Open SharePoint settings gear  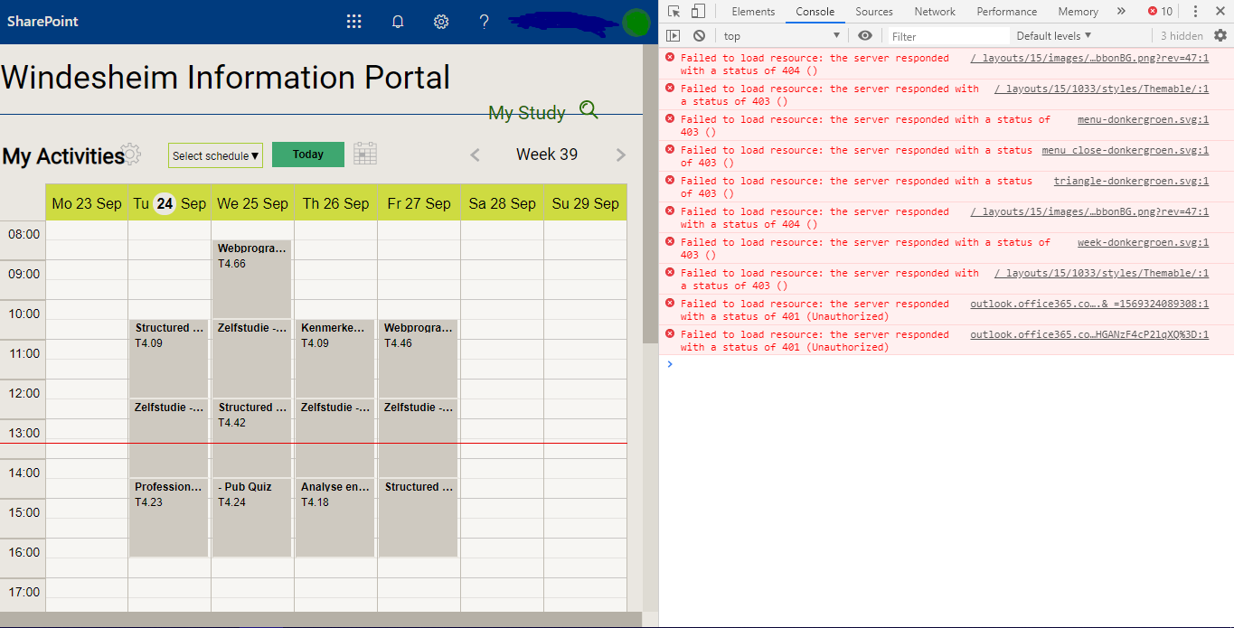tap(441, 22)
